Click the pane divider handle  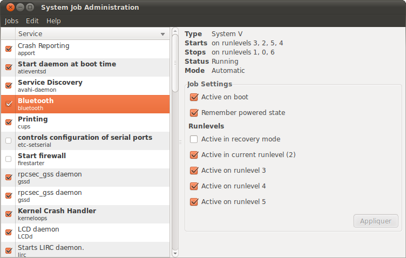pyautogui.click(x=180, y=142)
